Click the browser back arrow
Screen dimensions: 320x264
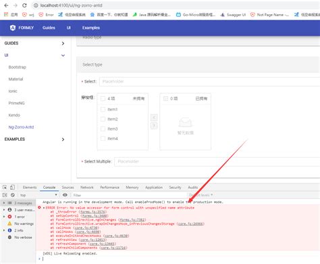(6, 5)
